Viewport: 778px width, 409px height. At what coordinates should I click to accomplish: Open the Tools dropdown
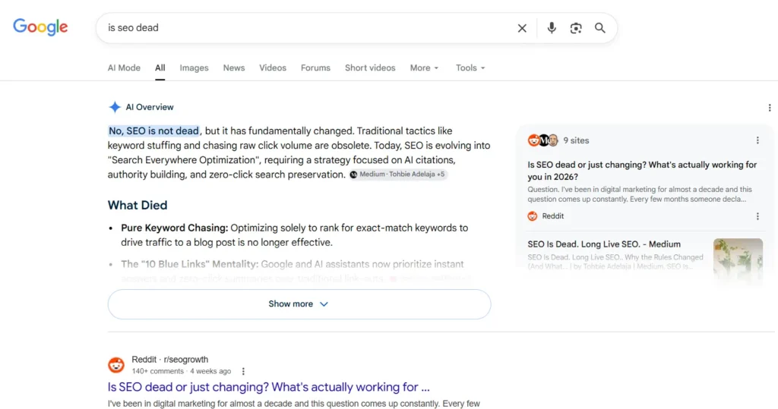[470, 68]
